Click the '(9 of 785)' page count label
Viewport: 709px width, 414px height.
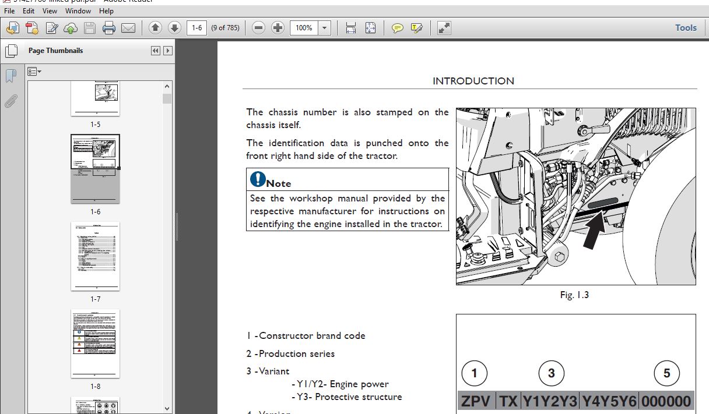[225, 27]
